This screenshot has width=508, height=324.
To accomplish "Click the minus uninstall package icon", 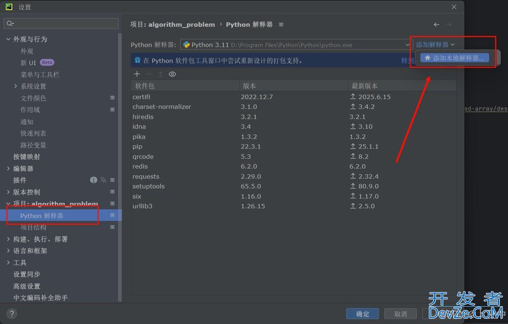I will pyautogui.click(x=149, y=74).
